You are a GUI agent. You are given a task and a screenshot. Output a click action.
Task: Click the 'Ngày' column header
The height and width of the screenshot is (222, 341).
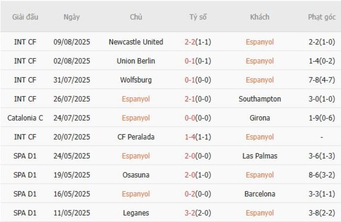(x=72, y=17)
